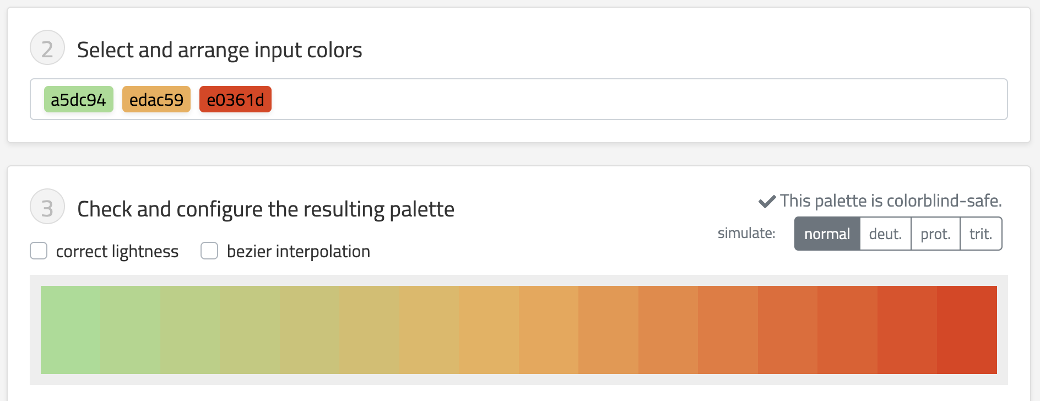Viewport: 1040px width, 401px height.
Task: Toggle the bezier interpolation checkbox
Action: click(x=209, y=251)
